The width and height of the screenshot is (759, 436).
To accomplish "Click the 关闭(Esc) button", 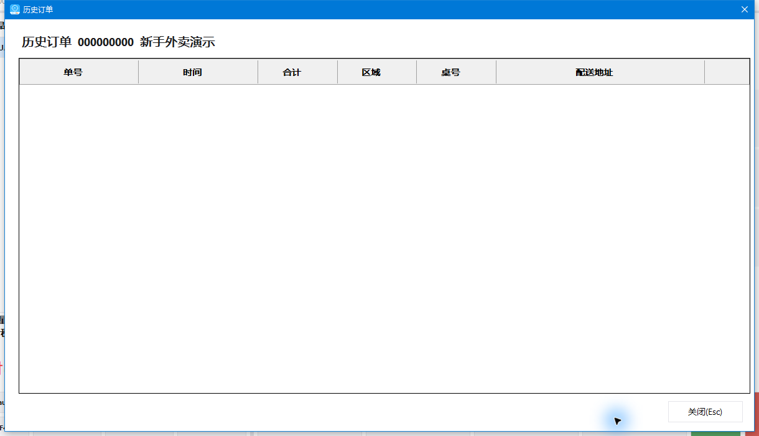I will pyautogui.click(x=705, y=412).
